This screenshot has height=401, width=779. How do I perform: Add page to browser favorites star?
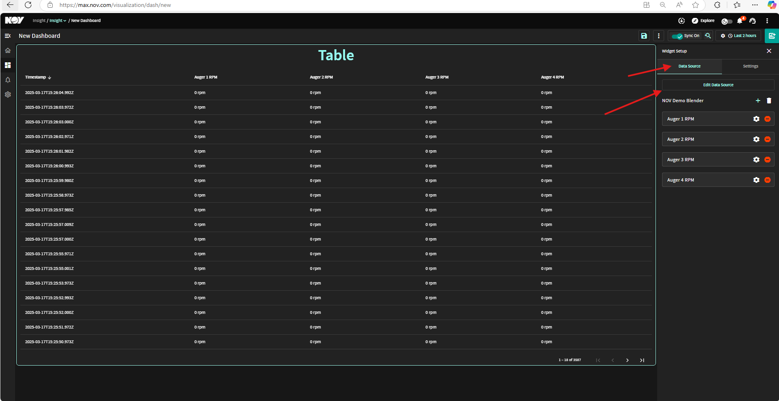tap(695, 5)
